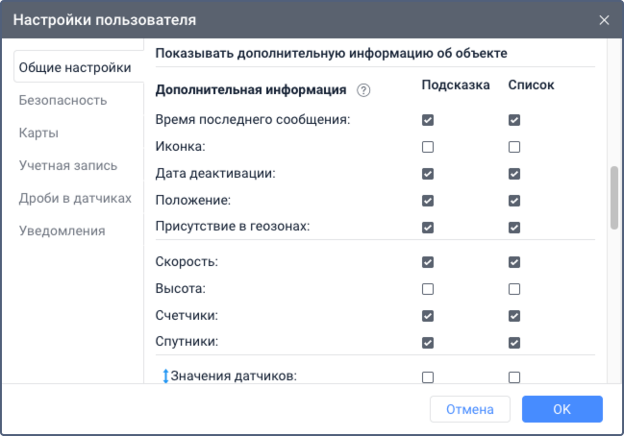Open the Безопасность tab

click(62, 100)
